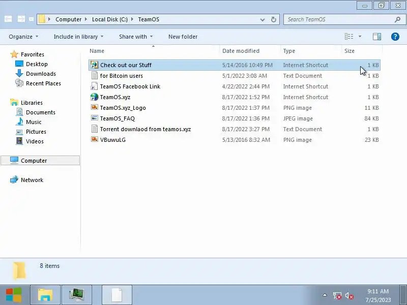Open Documents library
The height and width of the screenshot is (305, 407).
click(41, 112)
